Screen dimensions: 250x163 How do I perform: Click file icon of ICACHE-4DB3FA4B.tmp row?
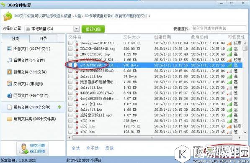[x=76, y=49]
